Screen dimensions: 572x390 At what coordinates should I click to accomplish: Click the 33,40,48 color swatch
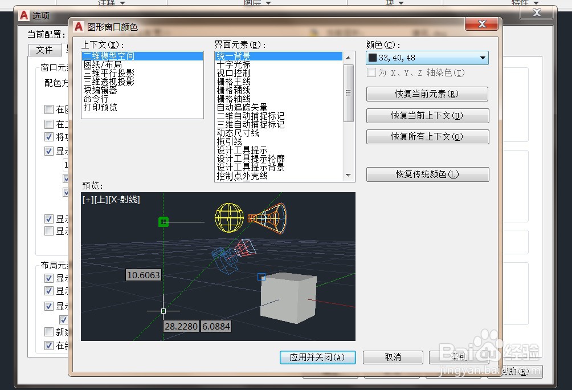pos(373,58)
